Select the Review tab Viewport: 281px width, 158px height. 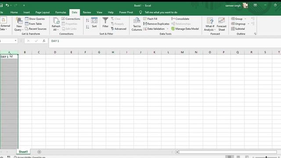(x=87, y=12)
